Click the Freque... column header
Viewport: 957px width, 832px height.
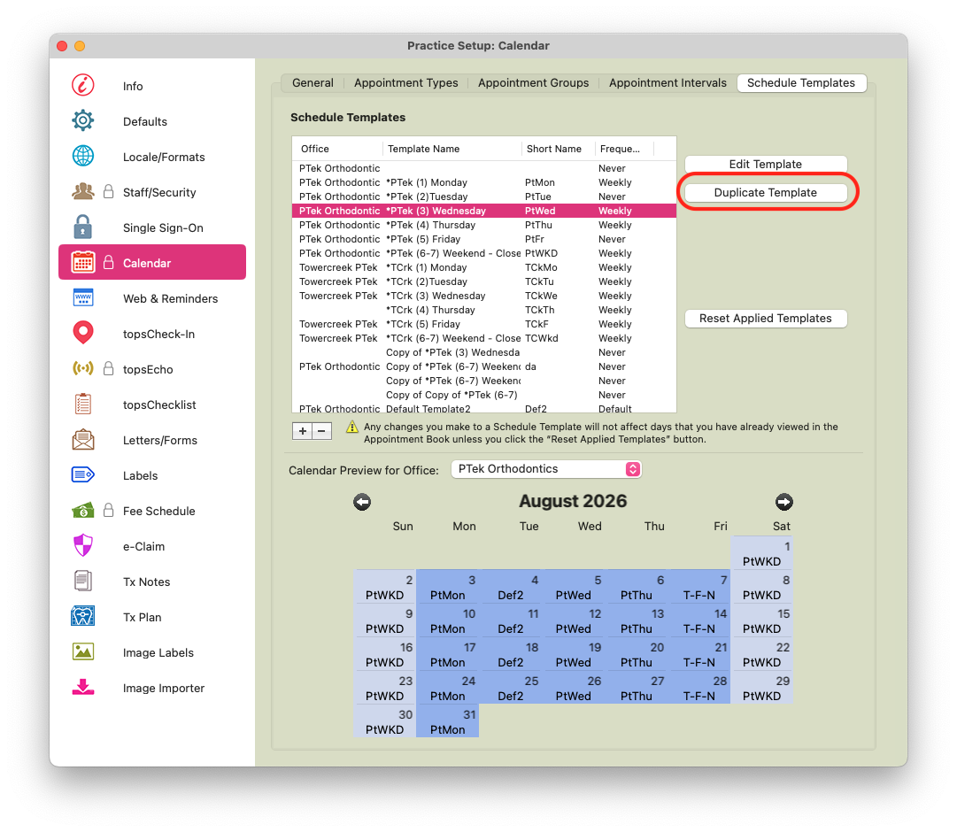pyautogui.click(x=624, y=149)
